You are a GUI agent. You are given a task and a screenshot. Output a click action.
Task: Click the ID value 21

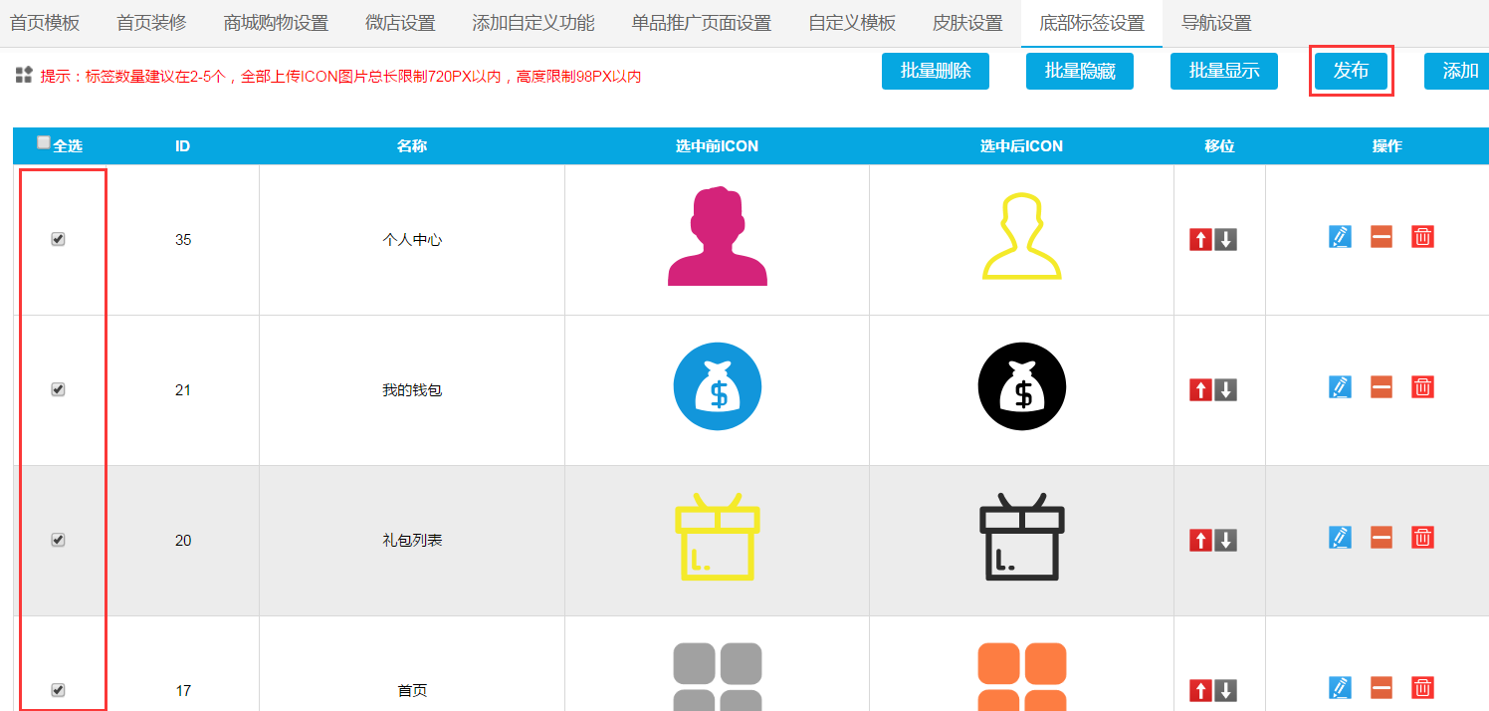[183, 390]
